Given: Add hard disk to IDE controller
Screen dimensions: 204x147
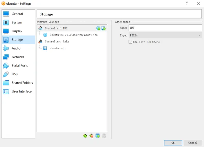Looking at the screenshot, I should [104, 28].
